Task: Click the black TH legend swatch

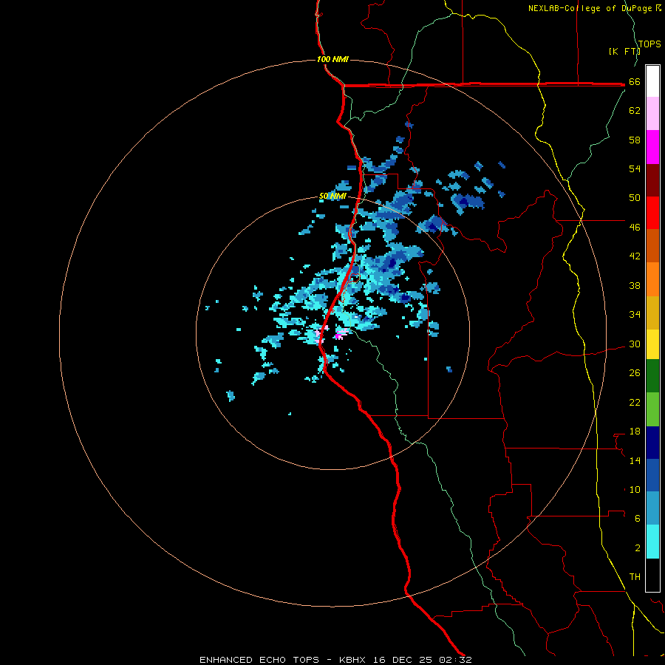Action: click(x=652, y=575)
